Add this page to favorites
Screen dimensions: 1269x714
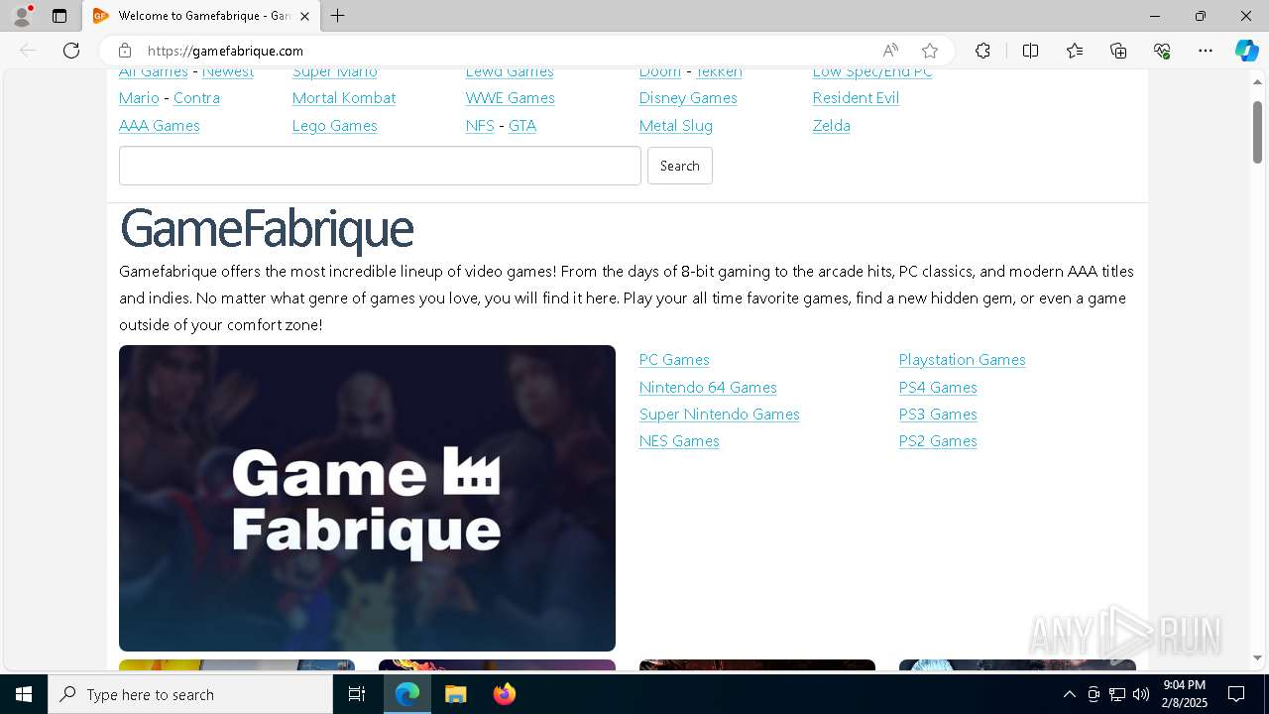[x=930, y=51]
